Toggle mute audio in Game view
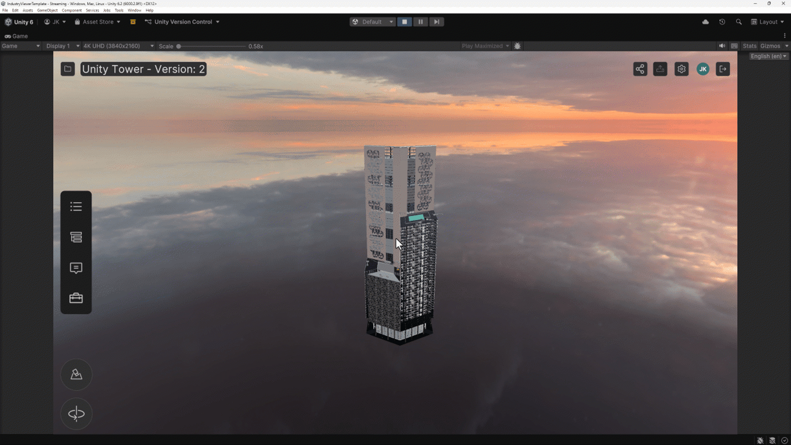The width and height of the screenshot is (791, 445). (722, 46)
